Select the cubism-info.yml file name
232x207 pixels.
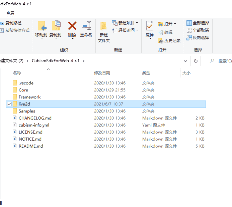(x=34, y=125)
